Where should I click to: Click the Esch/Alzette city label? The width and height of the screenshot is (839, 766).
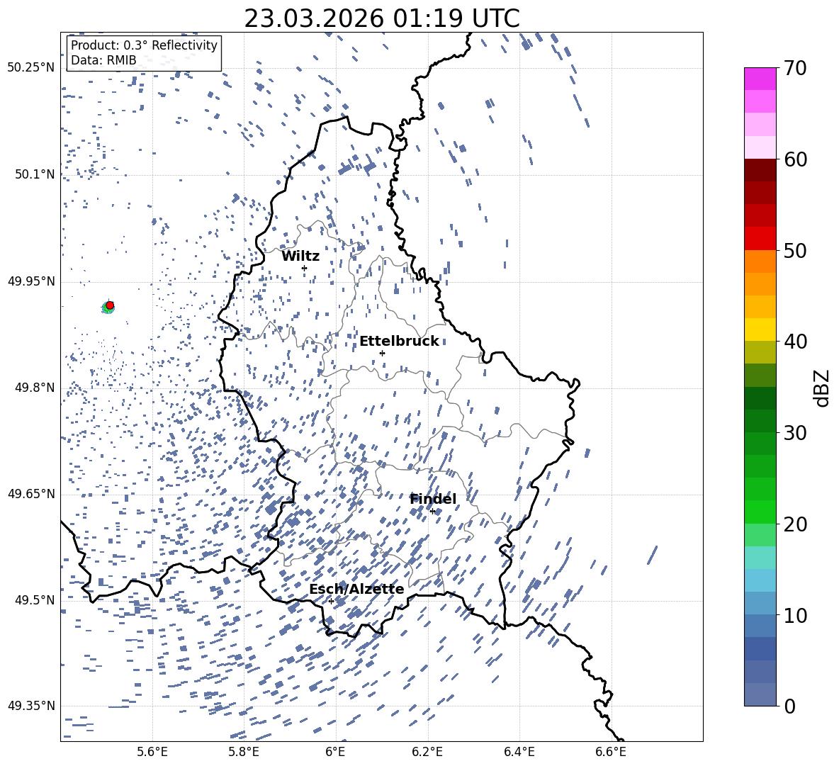click(x=356, y=590)
